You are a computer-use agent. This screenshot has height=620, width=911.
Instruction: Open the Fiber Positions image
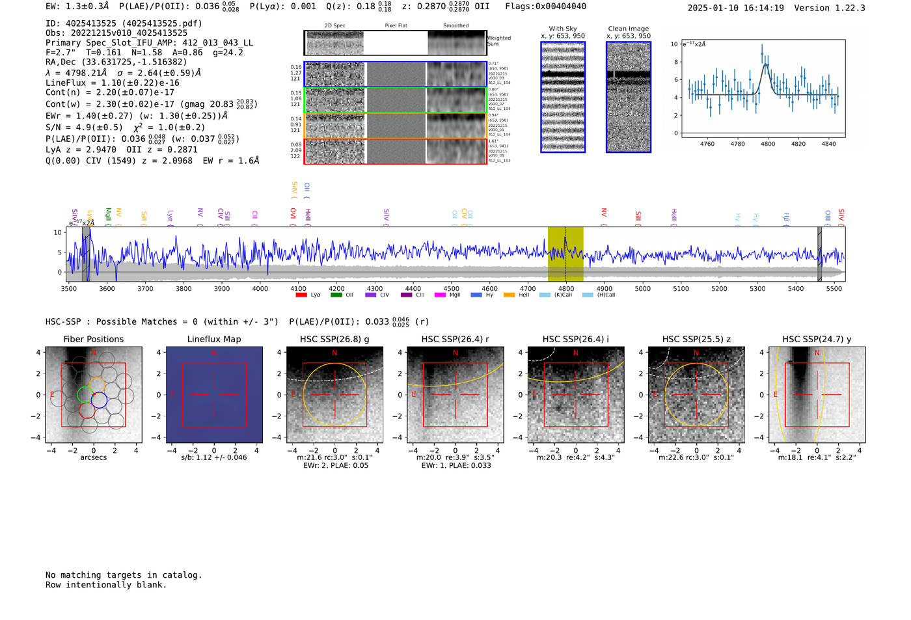pyautogui.click(x=94, y=395)
